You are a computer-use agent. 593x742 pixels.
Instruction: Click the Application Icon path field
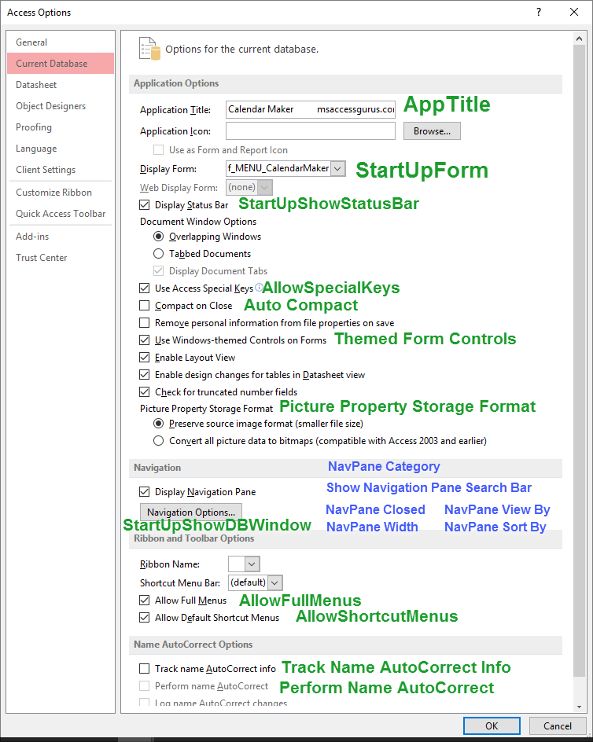point(311,131)
